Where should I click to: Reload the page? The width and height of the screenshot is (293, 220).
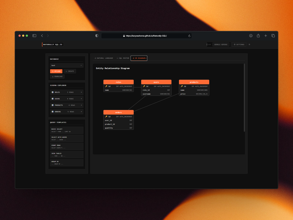point(189,36)
